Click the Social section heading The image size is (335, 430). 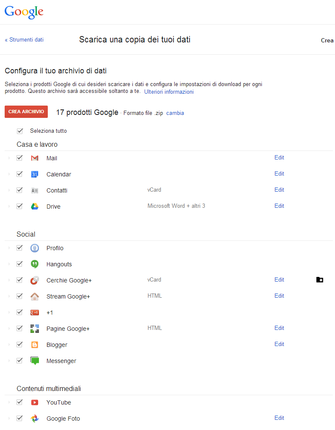pos(26,234)
